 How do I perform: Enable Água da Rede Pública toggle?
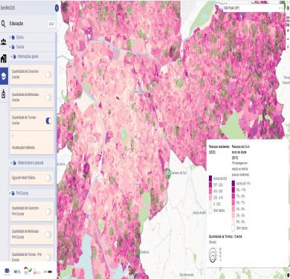tap(49, 178)
